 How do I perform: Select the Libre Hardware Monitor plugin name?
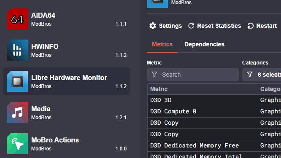coord(69,78)
